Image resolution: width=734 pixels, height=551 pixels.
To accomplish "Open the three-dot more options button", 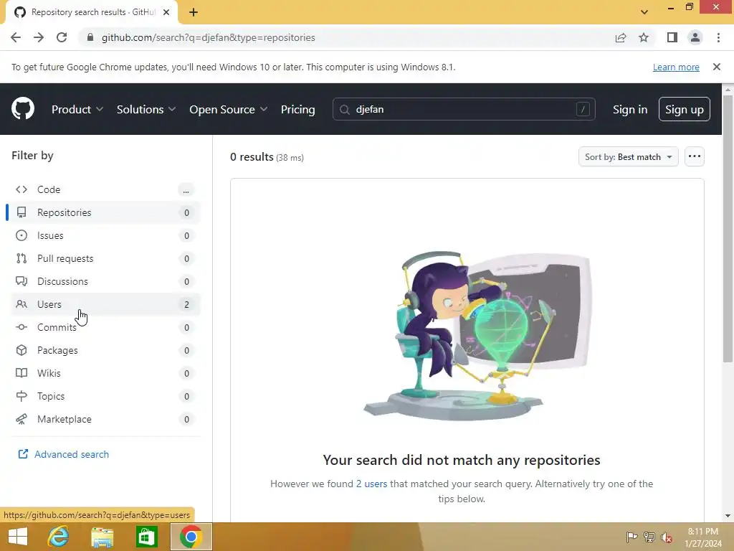I will [x=695, y=156].
